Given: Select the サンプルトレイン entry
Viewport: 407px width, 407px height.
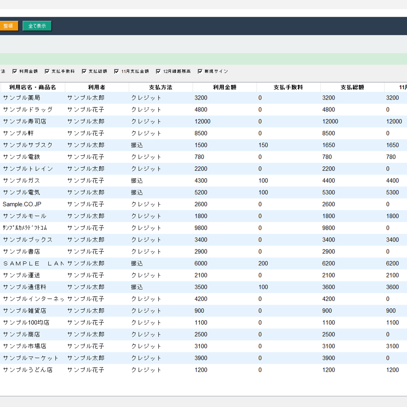Looking at the screenshot, I should coord(28,169).
